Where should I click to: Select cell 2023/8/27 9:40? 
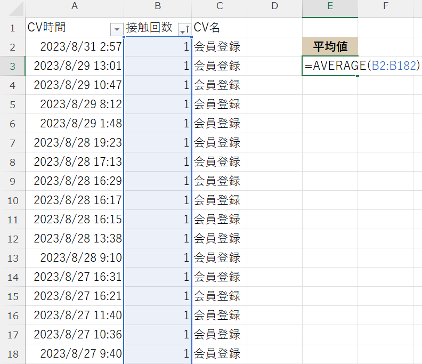(75, 354)
